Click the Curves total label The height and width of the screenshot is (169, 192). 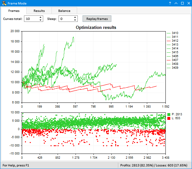[13, 19]
